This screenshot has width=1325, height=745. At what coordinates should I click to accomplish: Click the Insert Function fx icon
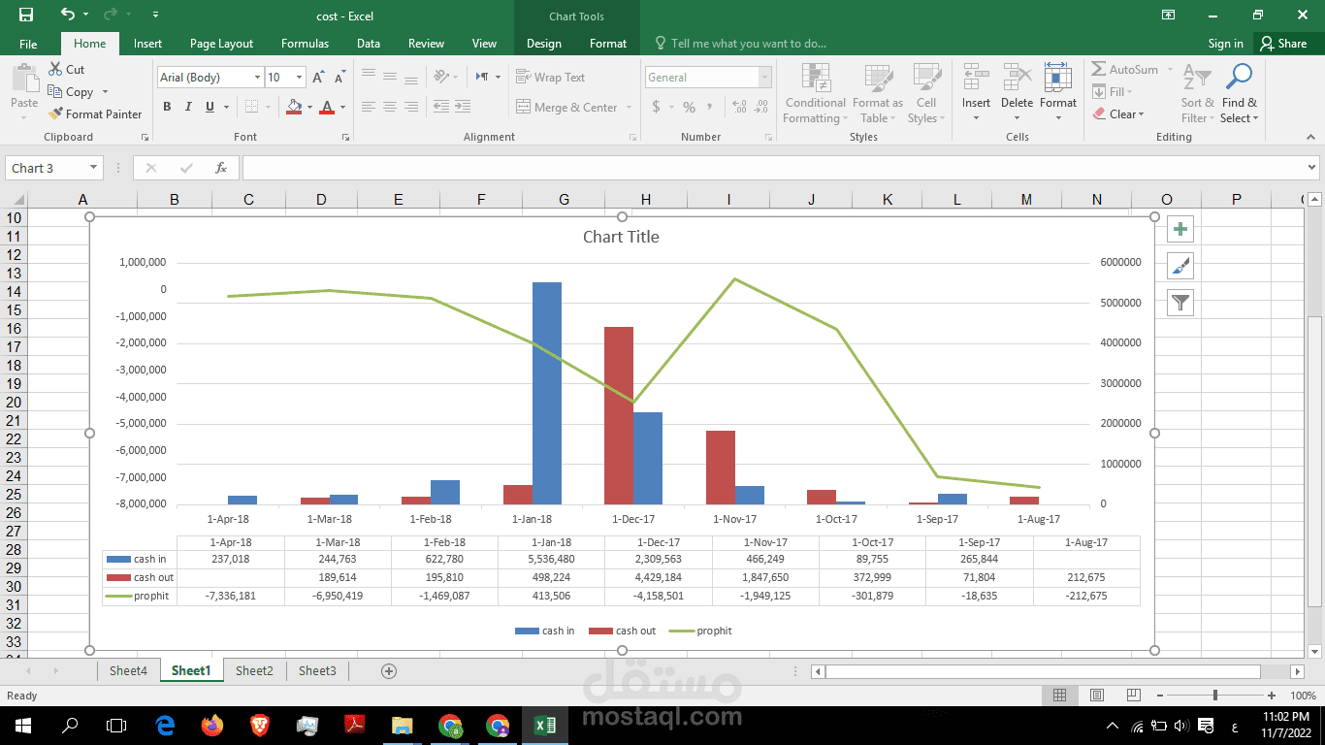pyautogui.click(x=221, y=168)
